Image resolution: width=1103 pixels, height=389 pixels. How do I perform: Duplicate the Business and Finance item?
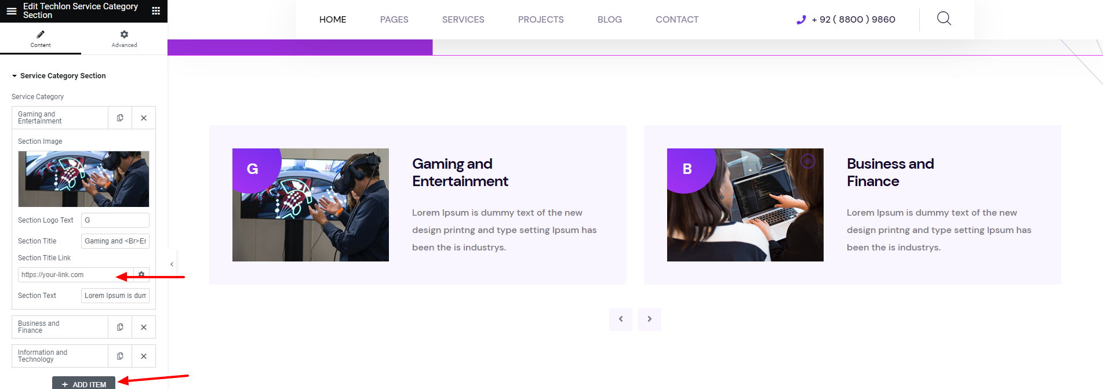120,327
